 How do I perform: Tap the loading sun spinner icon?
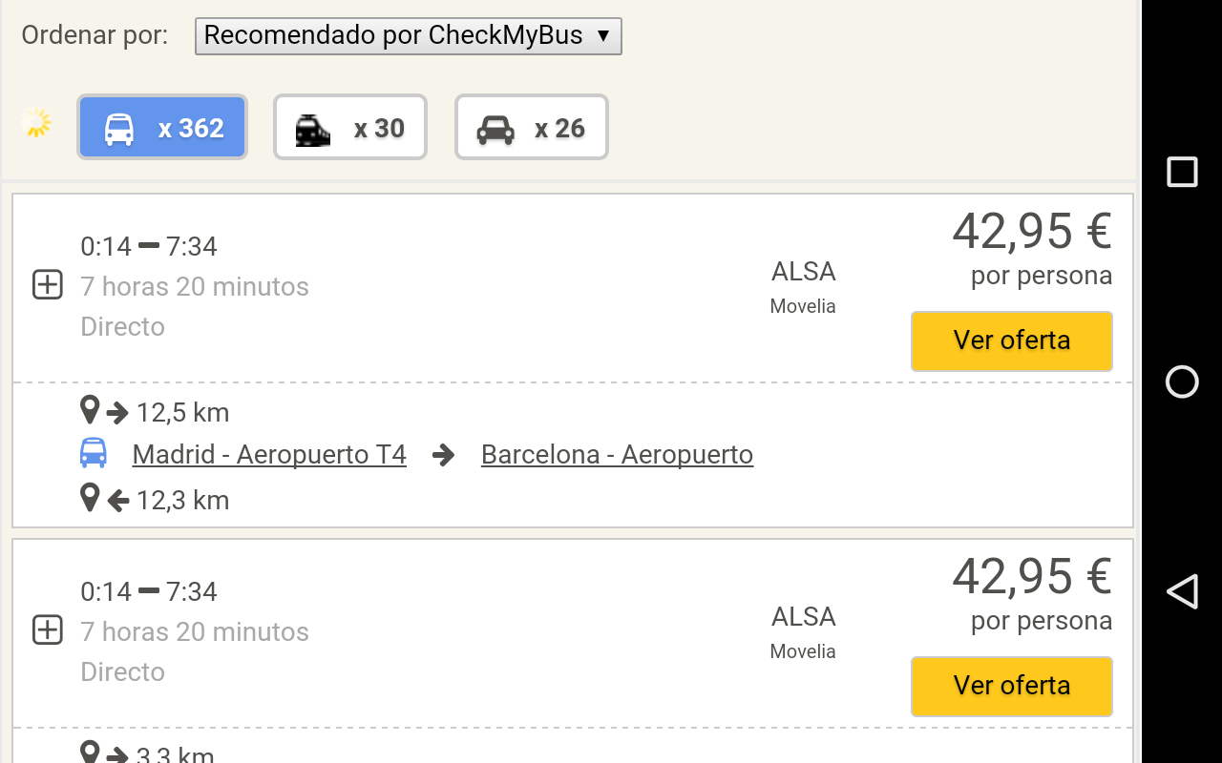[36, 123]
